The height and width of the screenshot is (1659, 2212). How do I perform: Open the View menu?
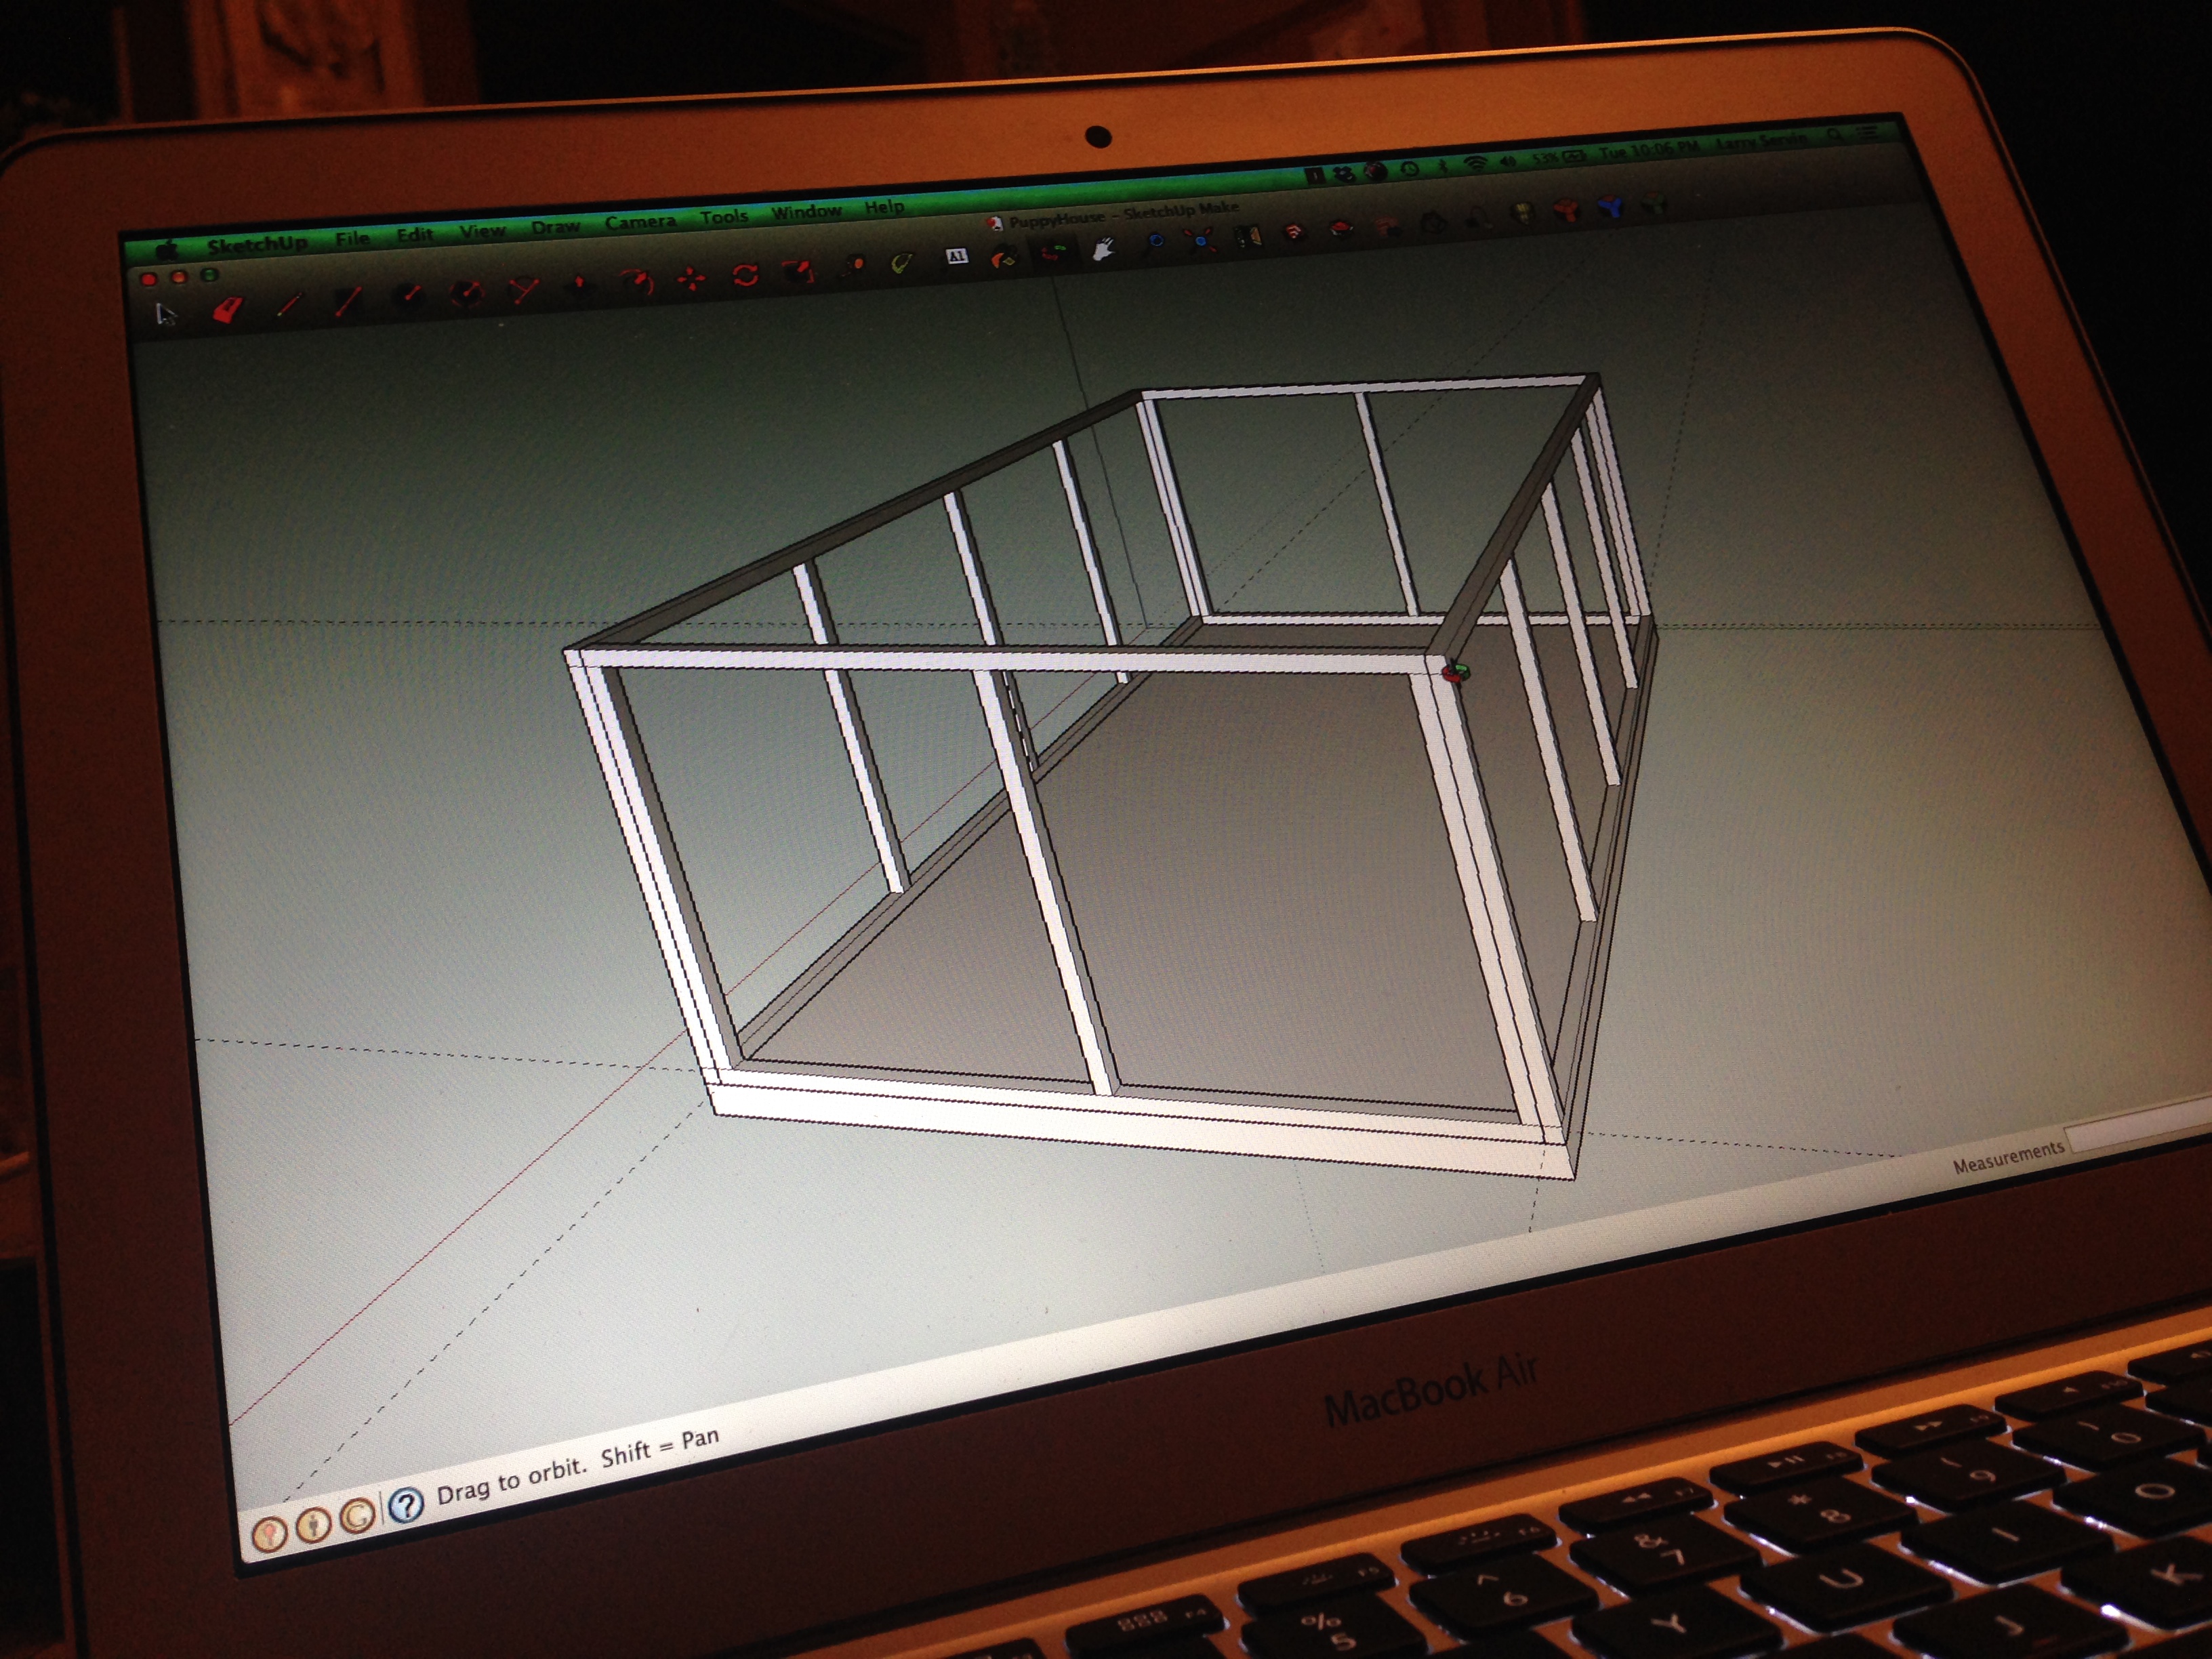(x=483, y=230)
